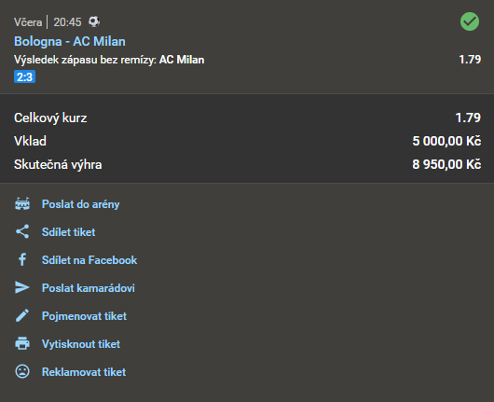Choose Sdílet tiket menu entry
This screenshot has width=494, height=402.
tap(68, 232)
